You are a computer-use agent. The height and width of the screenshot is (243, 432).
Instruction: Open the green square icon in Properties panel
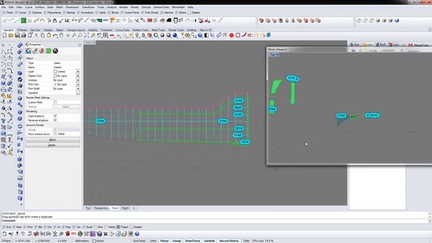point(49,51)
